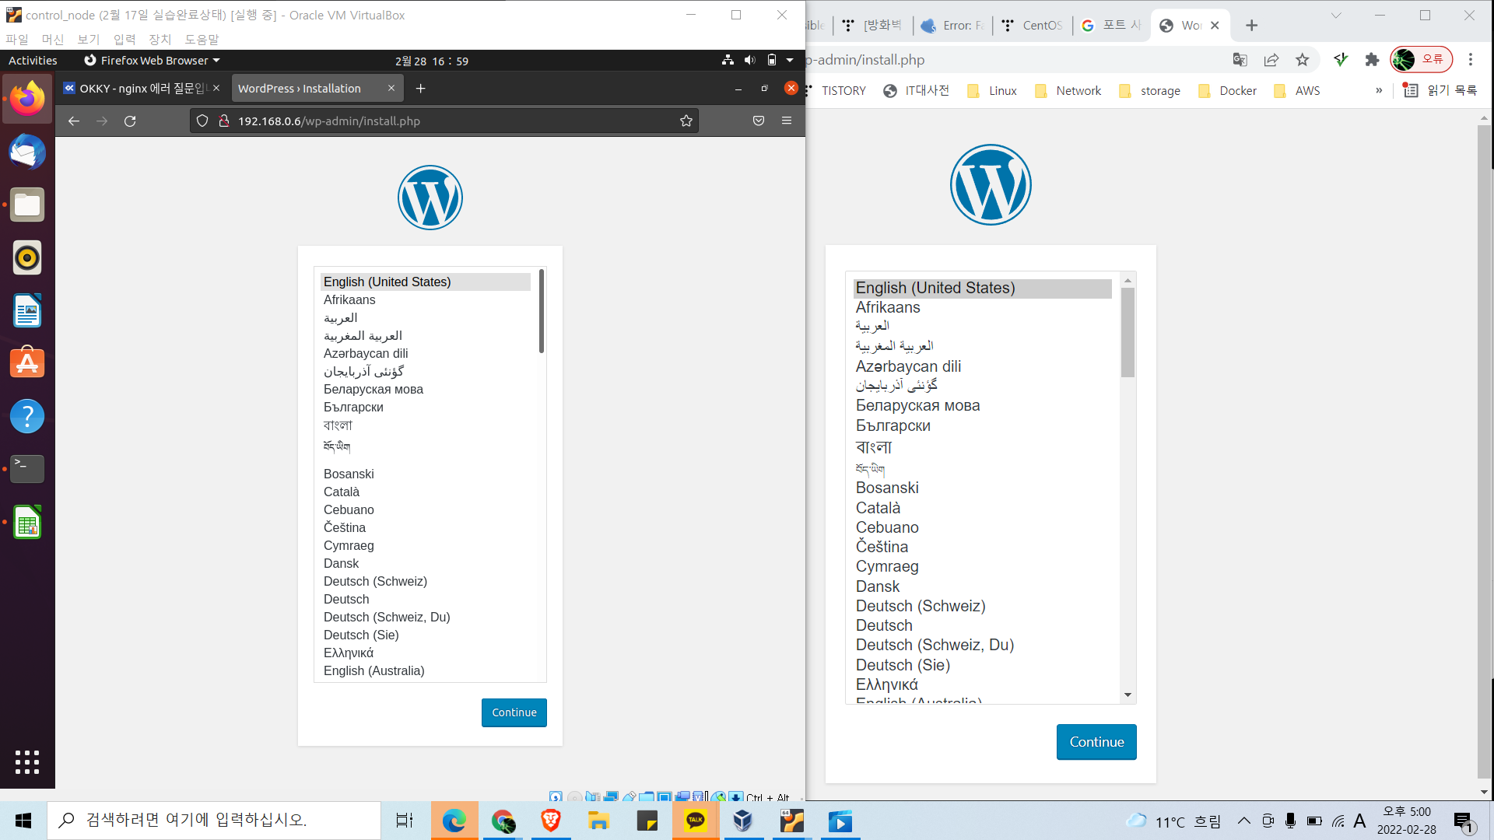Open Terminal from the Ubuntu dock
This screenshot has height=840, width=1494.
27,468
